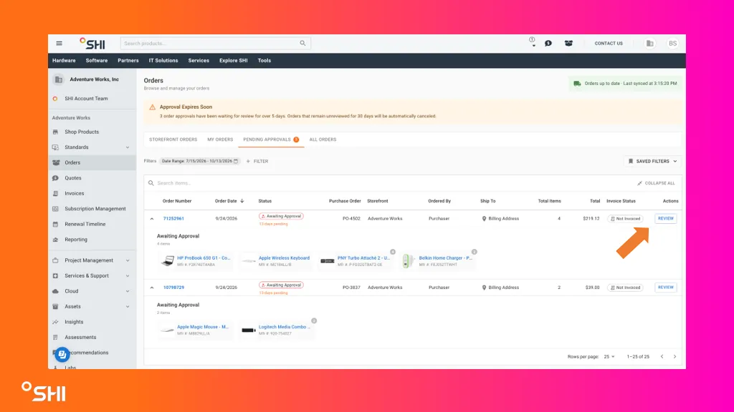
Task: Open the chat messages icon in header
Action: point(548,44)
